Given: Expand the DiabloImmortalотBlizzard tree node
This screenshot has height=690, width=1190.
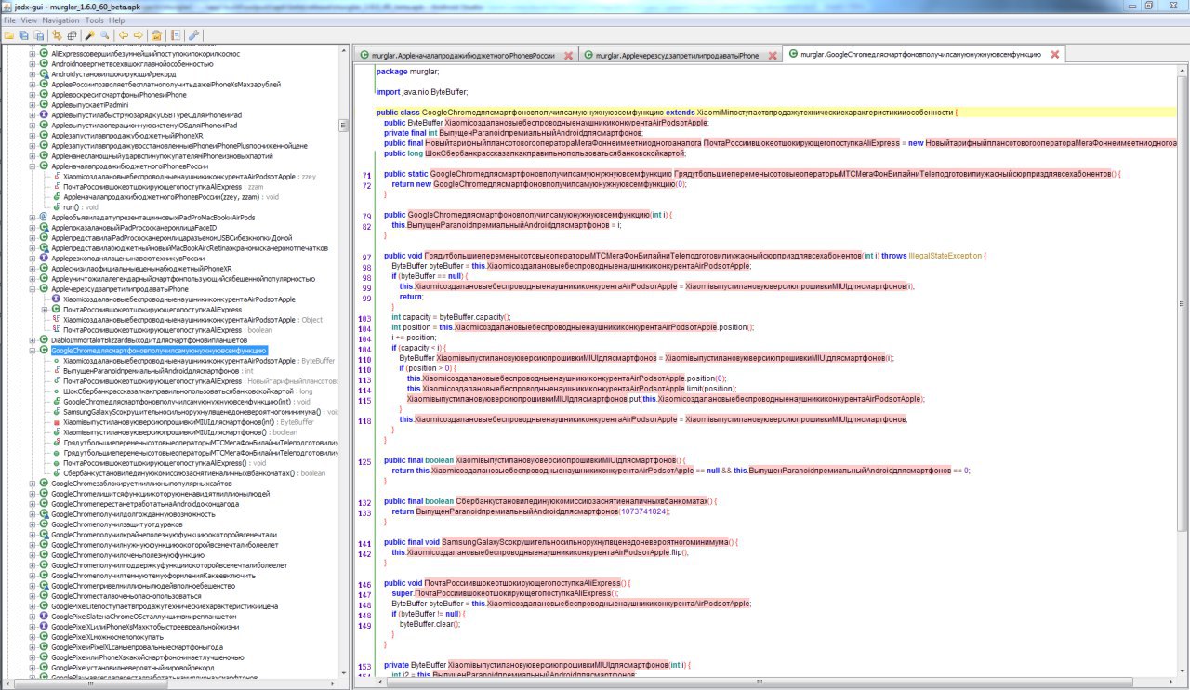Looking at the screenshot, I should (x=33, y=340).
